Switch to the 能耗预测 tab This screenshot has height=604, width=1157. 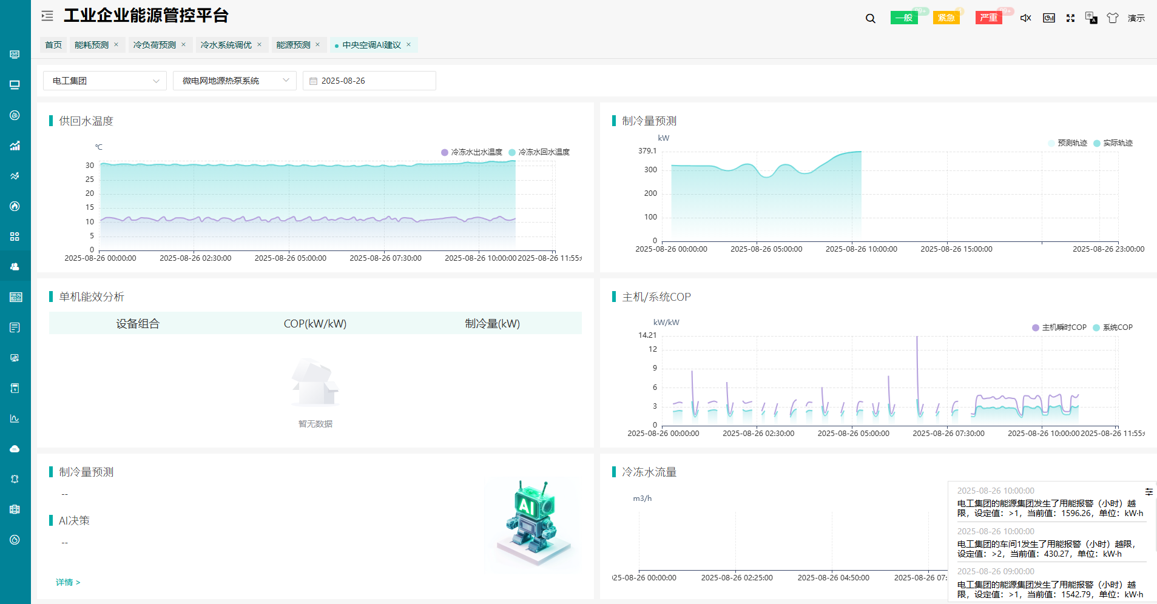click(91, 45)
